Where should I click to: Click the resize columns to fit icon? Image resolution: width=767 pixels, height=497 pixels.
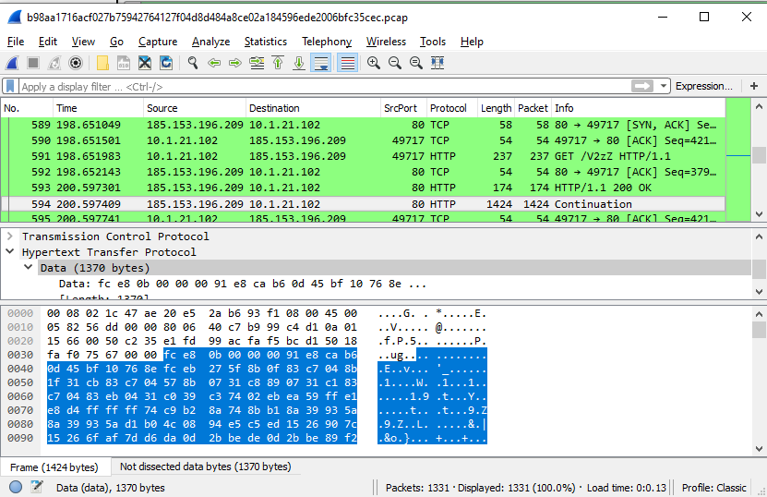click(x=437, y=63)
